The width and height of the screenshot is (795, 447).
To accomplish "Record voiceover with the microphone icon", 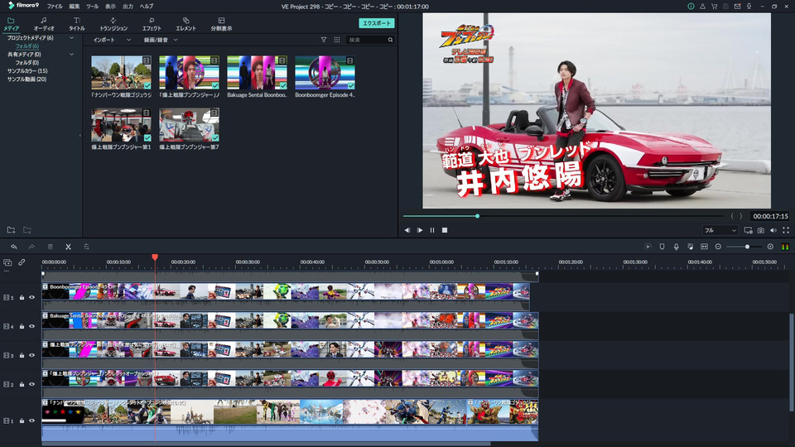I will (676, 247).
